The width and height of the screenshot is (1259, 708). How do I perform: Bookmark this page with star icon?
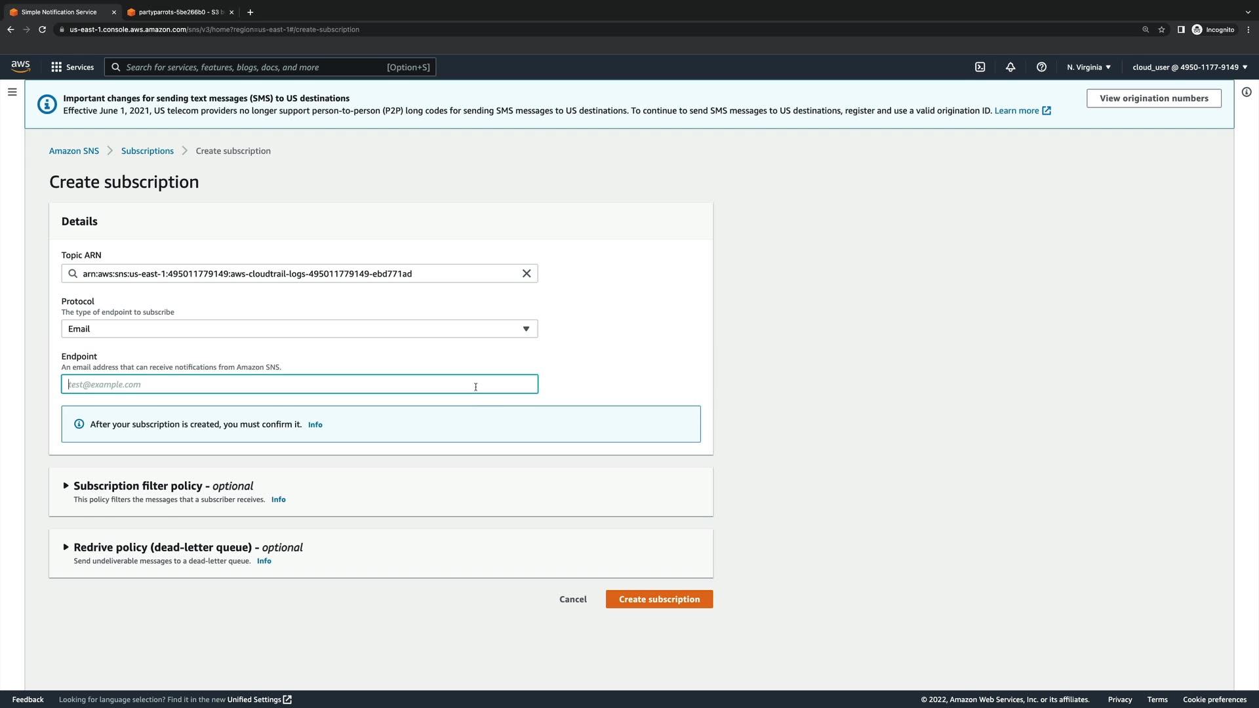(x=1161, y=29)
